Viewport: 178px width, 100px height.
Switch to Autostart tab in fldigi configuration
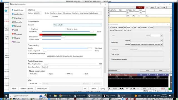[144, 27]
